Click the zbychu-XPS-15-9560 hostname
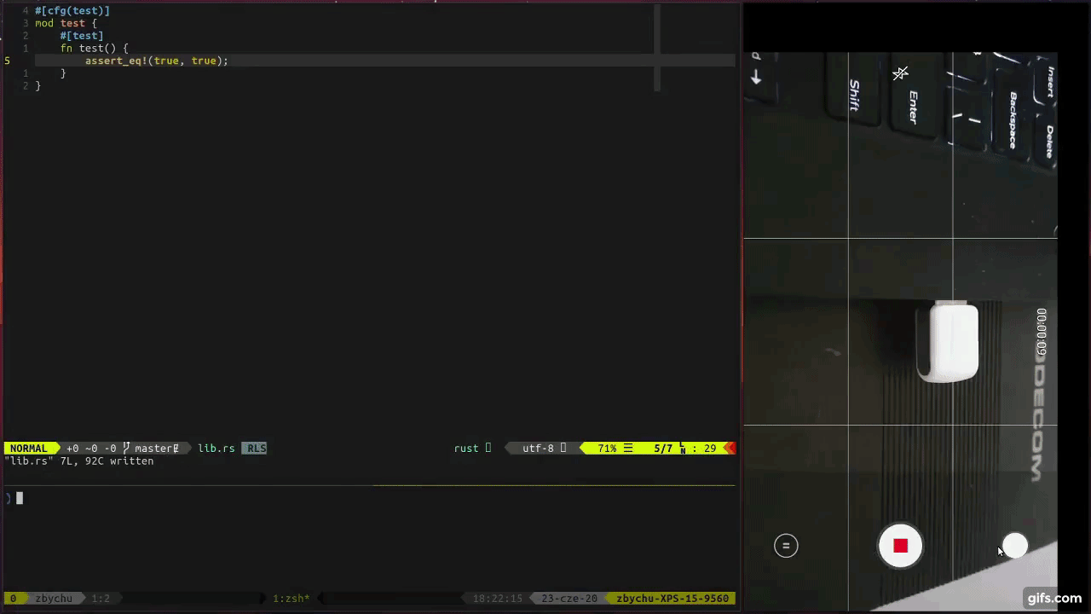 click(672, 598)
